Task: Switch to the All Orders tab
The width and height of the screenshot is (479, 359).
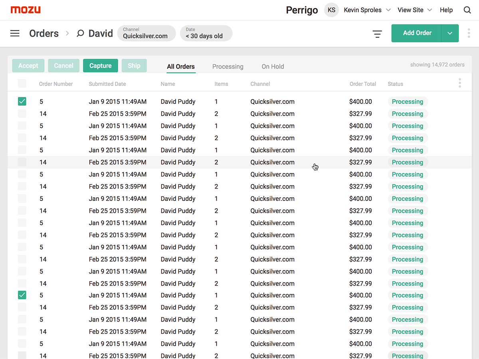Action: (x=181, y=67)
